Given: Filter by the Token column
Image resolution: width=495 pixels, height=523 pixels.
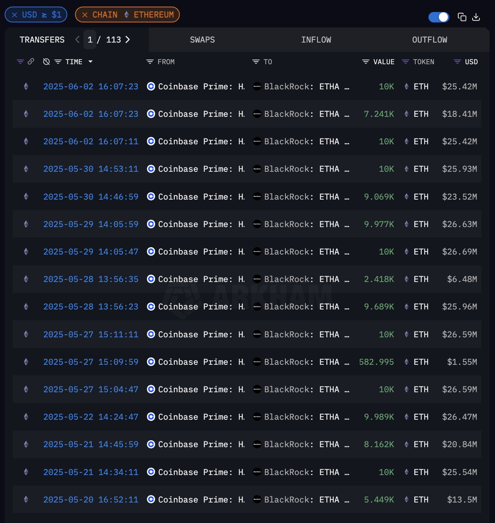Looking at the screenshot, I should (405, 62).
